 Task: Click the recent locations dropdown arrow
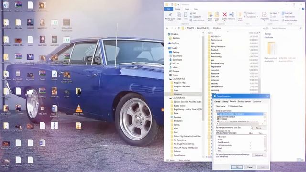175,28
